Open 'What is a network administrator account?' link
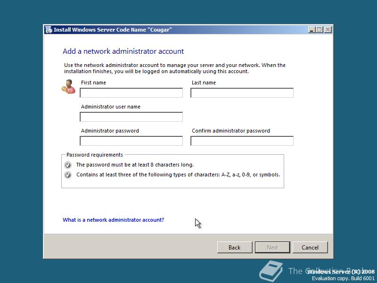The height and width of the screenshot is (283, 377). (x=113, y=220)
